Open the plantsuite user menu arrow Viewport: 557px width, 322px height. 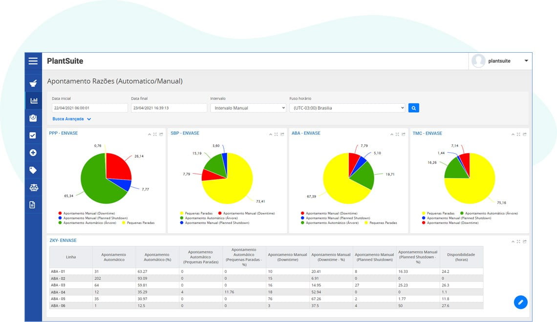click(x=526, y=61)
